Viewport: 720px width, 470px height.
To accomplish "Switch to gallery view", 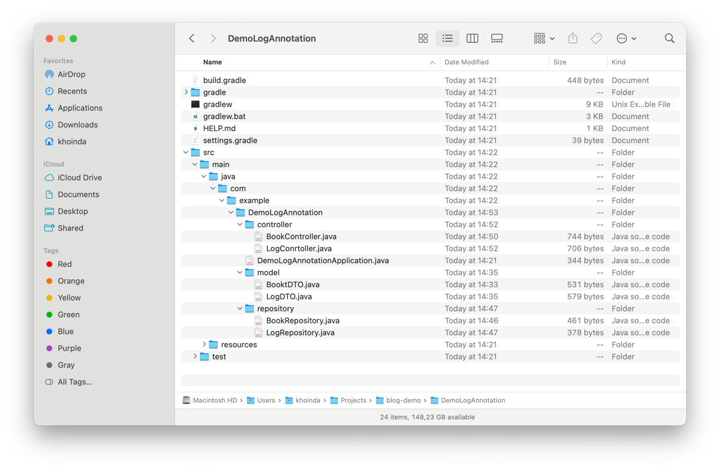I will pyautogui.click(x=497, y=38).
